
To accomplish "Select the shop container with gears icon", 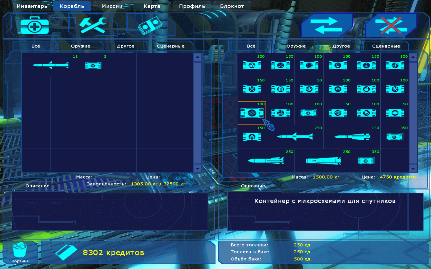I will [x=395, y=65].
